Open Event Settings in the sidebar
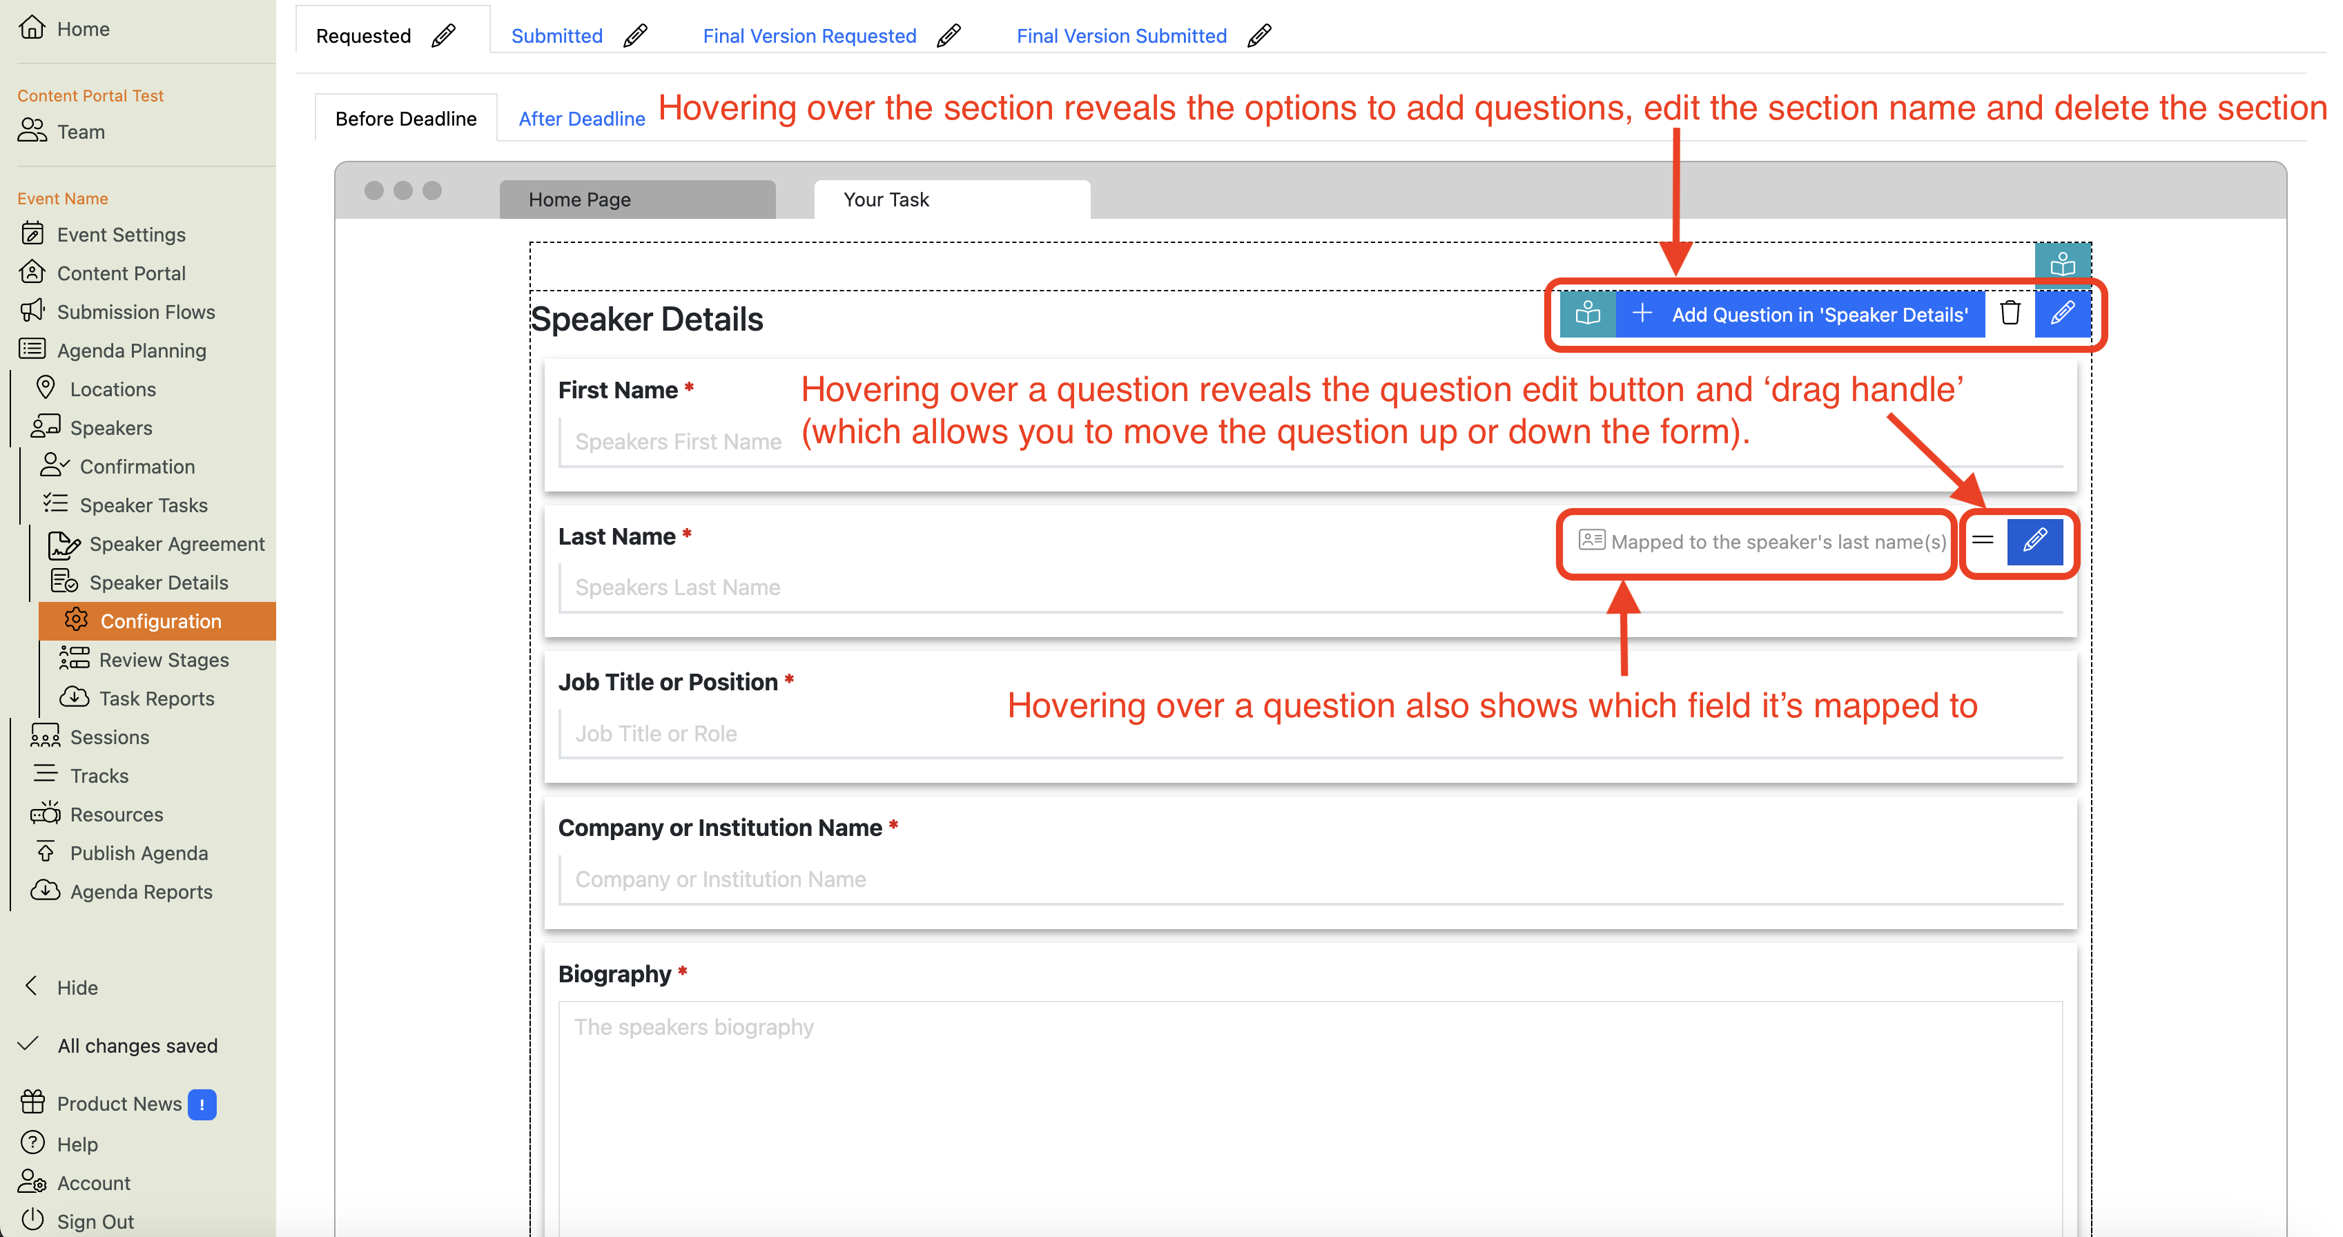Image resolution: width=2343 pixels, height=1237 pixels. [x=103, y=235]
